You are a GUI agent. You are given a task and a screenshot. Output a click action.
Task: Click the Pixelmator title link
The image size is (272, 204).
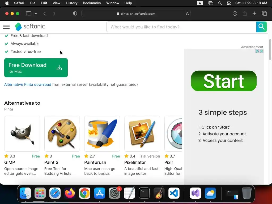135,162
